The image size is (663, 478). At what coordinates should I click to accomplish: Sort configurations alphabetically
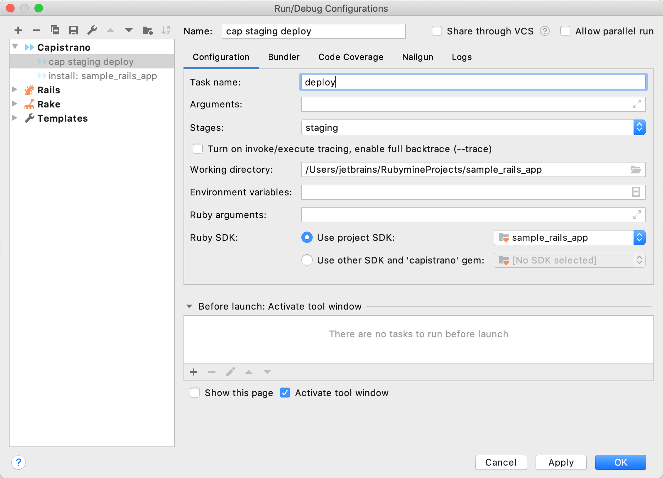coord(165,30)
